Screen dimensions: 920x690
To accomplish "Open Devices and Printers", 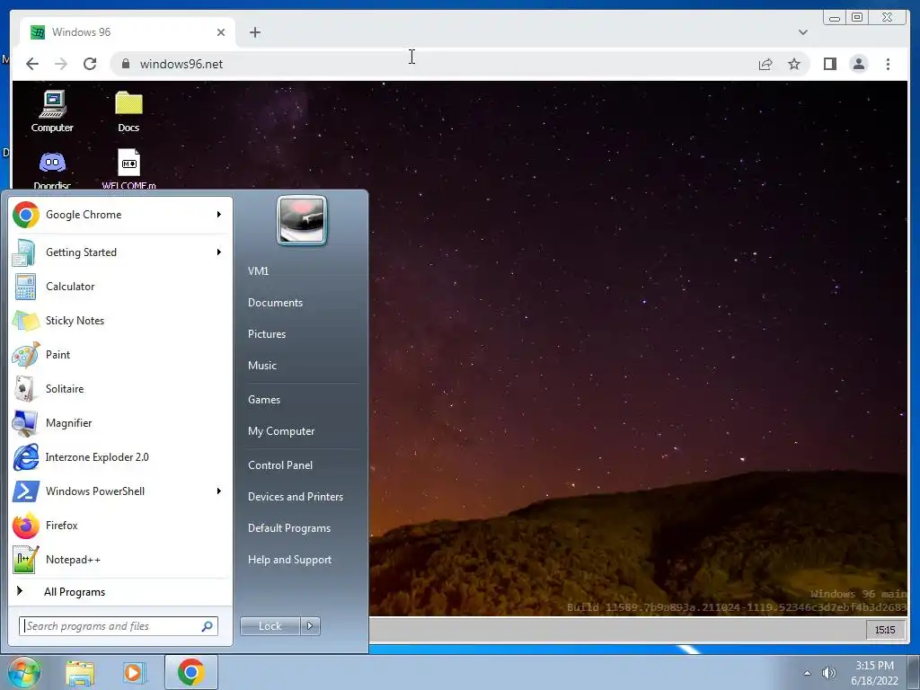I will tap(295, 497).
